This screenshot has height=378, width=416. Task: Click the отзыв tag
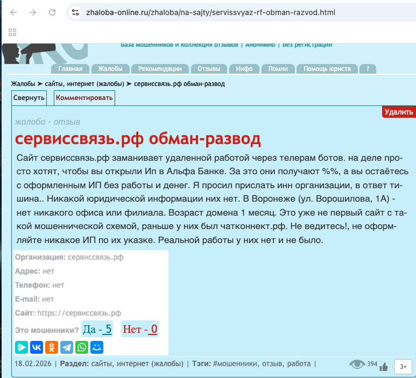click(x=272, y=363)
